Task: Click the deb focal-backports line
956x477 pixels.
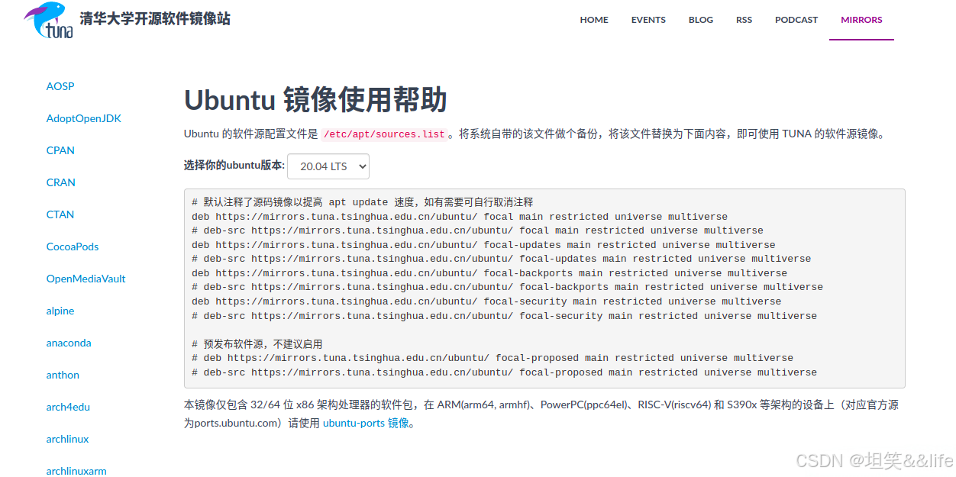Action: click(x=489, y=273)
